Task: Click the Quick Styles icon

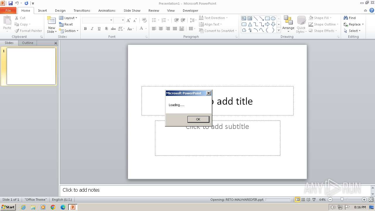Action: (301, 24)
